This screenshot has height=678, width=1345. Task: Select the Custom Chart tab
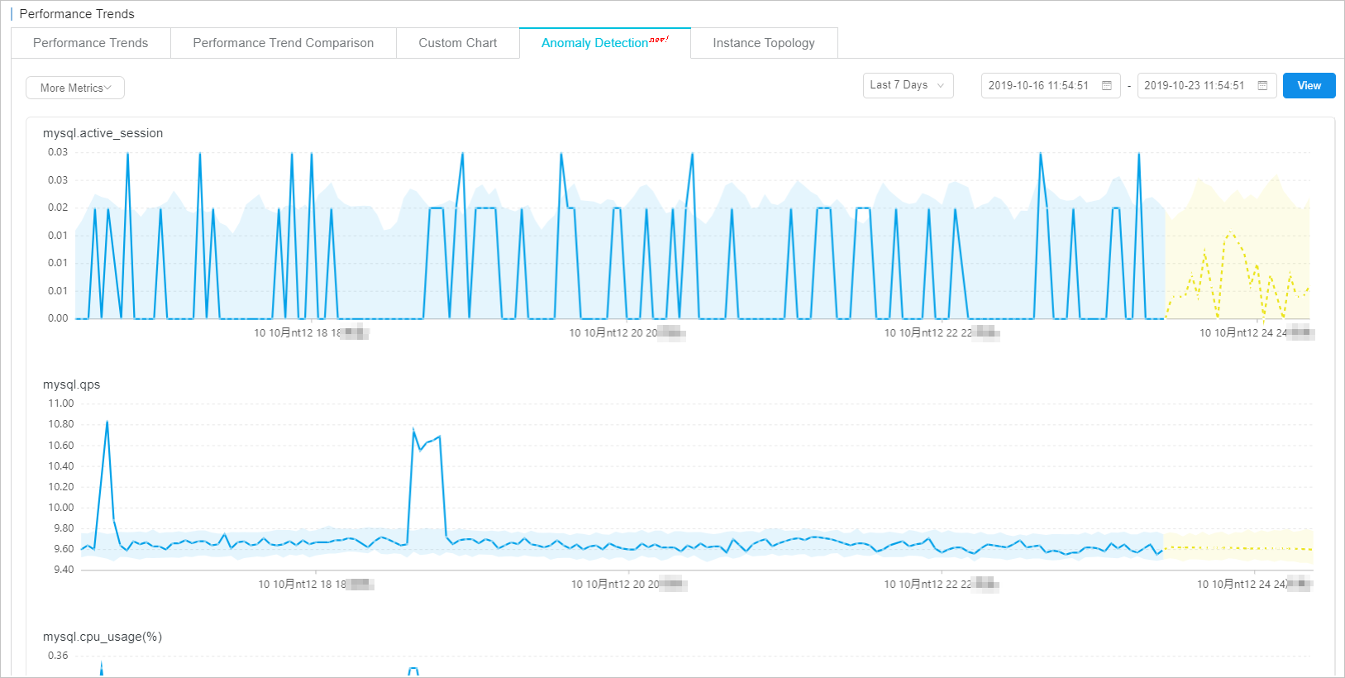tap(457, 43)
